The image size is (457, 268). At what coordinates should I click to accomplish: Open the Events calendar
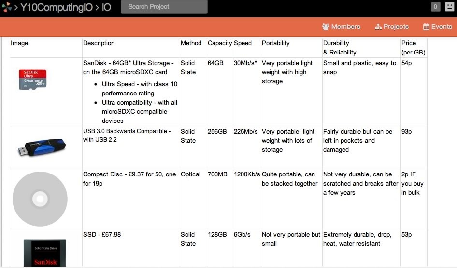438,27
